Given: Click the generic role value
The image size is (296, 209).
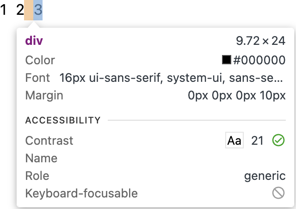Looking at the screenshot, I should 265,176.
